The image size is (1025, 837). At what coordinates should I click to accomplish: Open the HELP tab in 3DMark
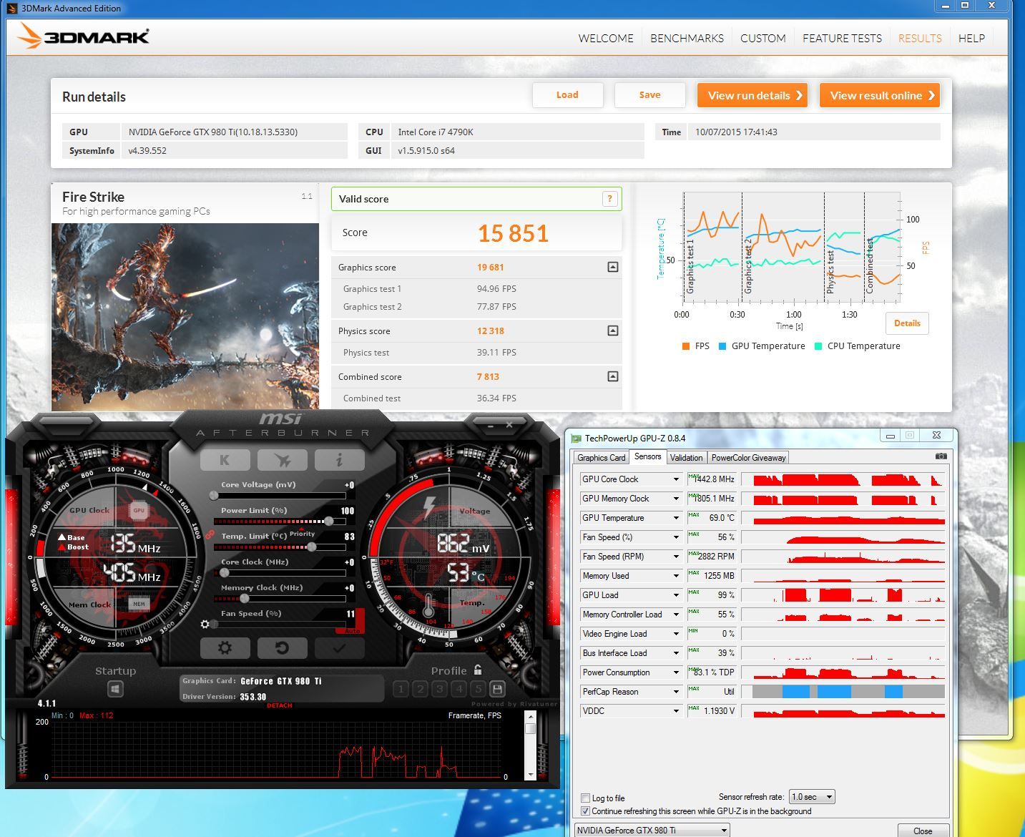click(971, 38)
